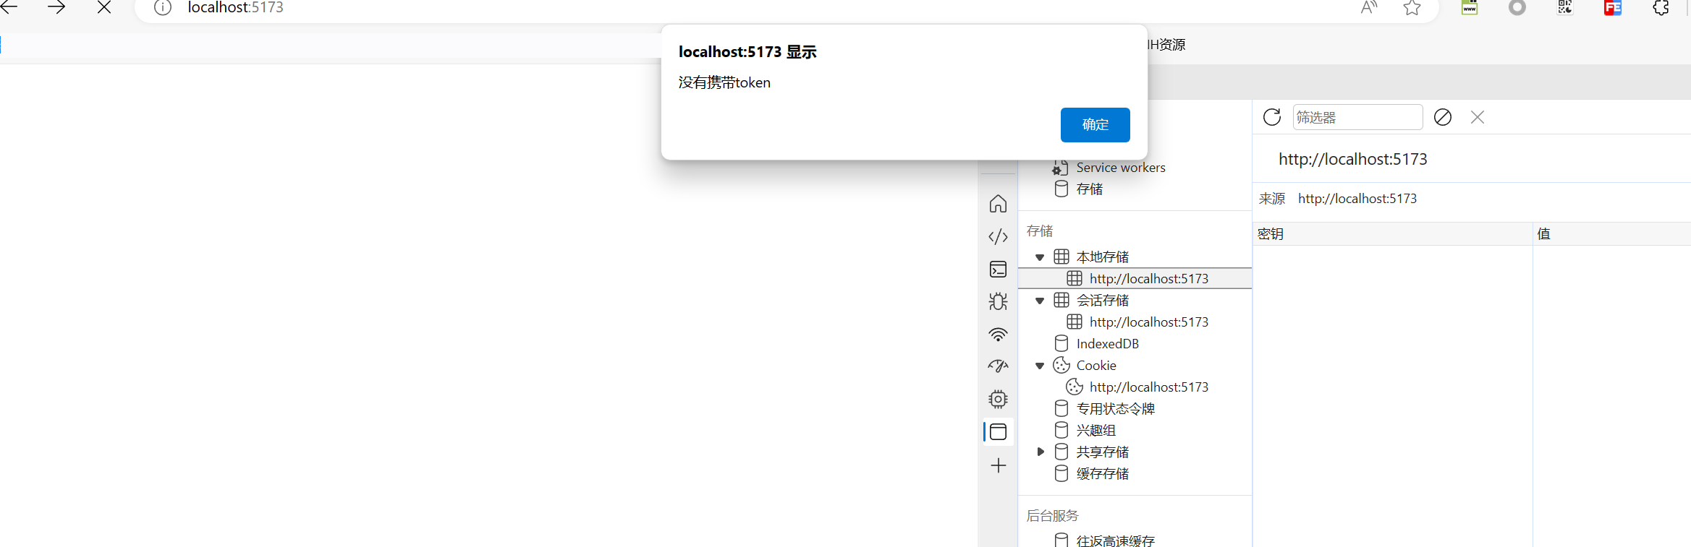Open the read aloud icon
1691x547 pixels.
(1368, 7)
